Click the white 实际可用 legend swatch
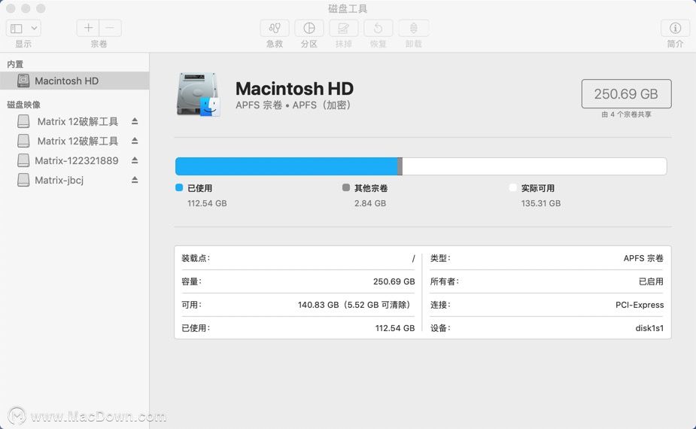The width and height of the screenshot is (696, 429). tap(513, 187)
